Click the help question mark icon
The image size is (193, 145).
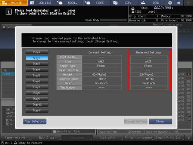point(188,3)
